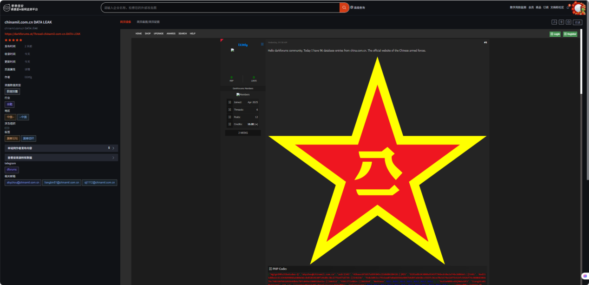This screenshot has width=589, height=285.
Task: Click email qlj1112@chinamil.com.cn
Action: coord(99,183)
